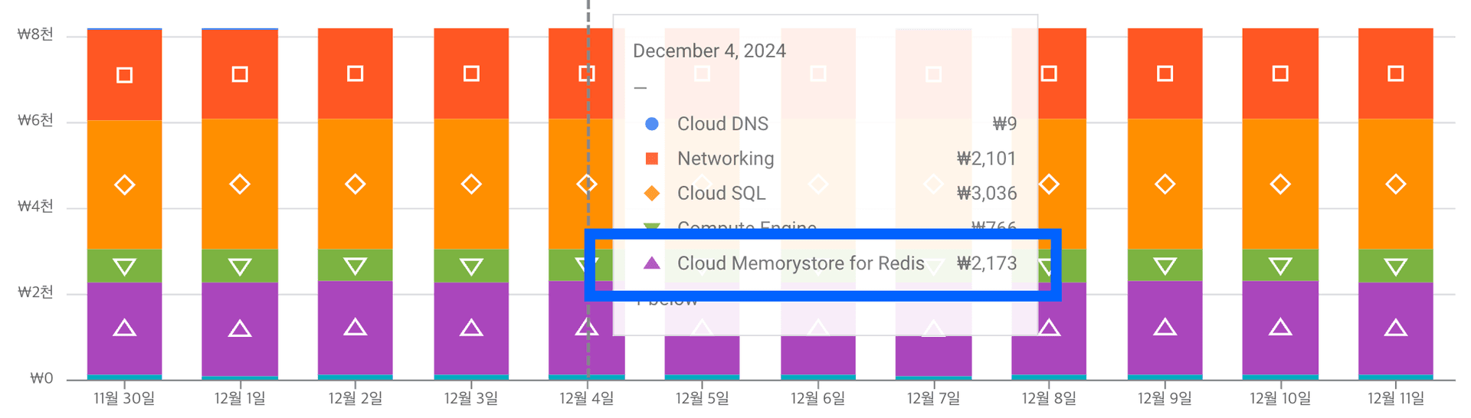Click the up-triangle marker in the 12월 9일 bar
Screen dimensions: 1471x418
pos(1165,328)
